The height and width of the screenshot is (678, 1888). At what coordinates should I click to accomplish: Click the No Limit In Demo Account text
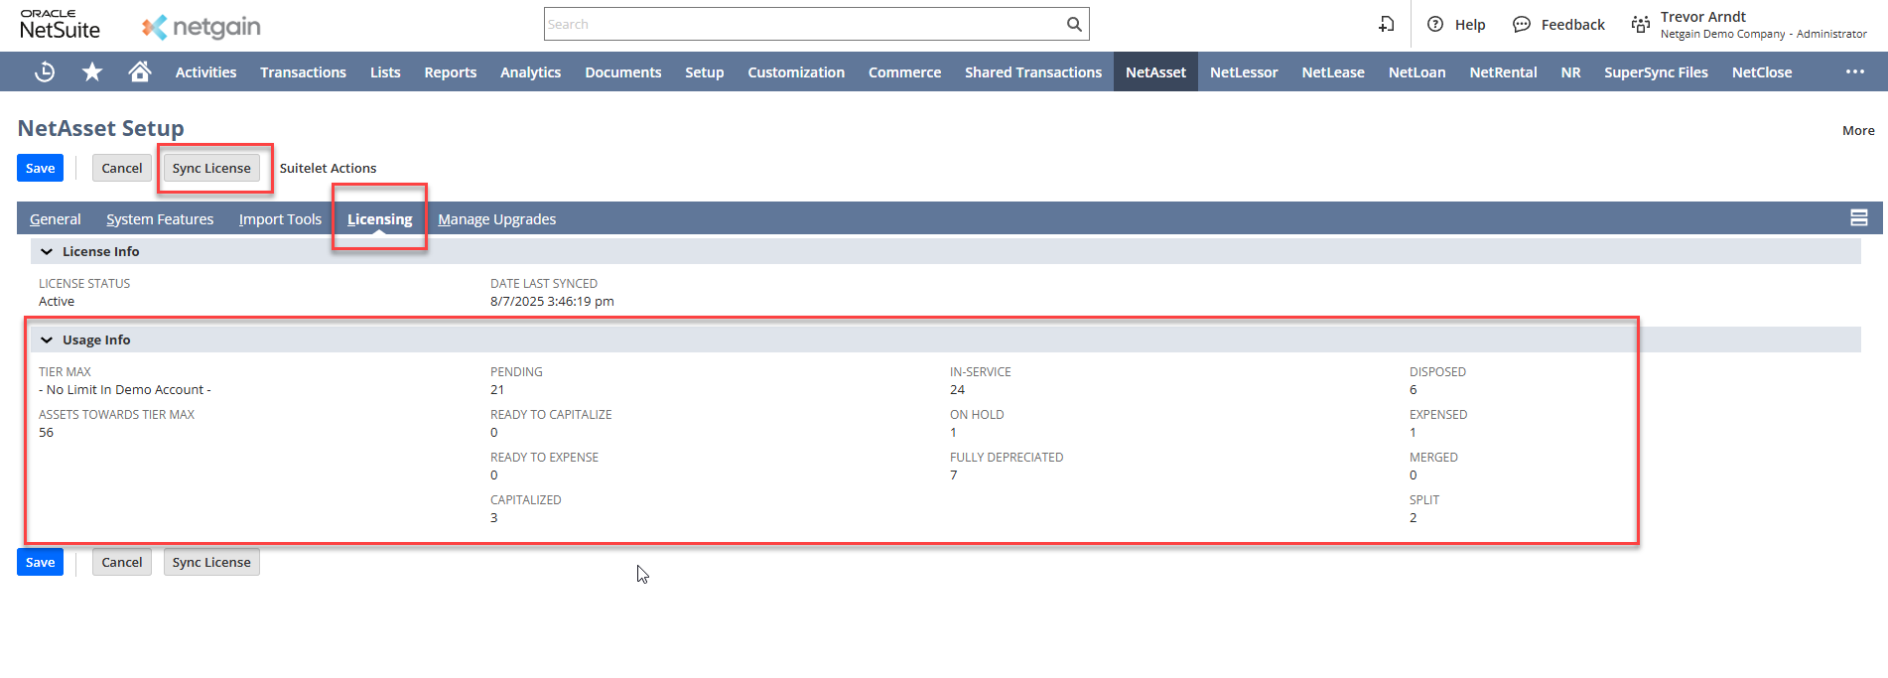(125, 390)
